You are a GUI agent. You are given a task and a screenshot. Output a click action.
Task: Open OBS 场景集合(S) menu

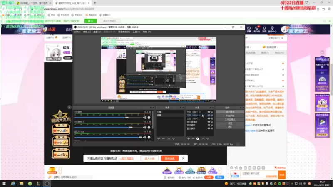click(124, 32)
